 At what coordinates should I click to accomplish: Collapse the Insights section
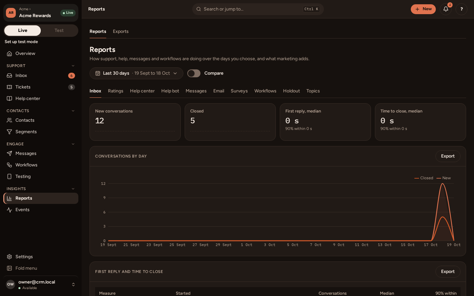point(73,189)
